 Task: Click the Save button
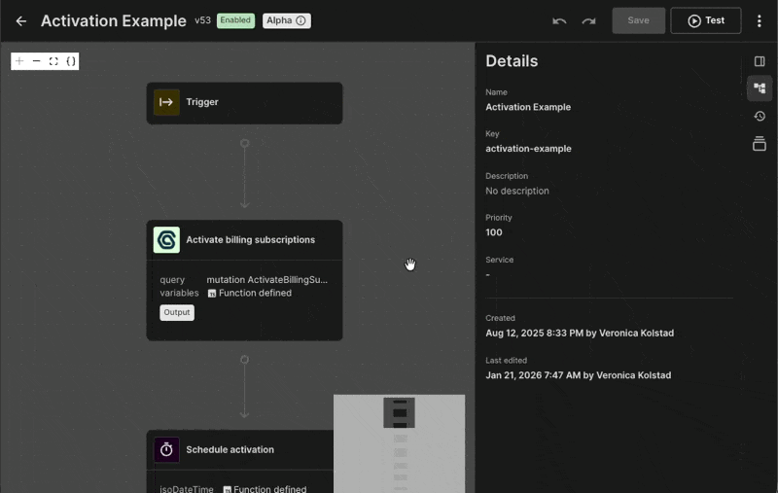pyautogui.click(x=639, y=20)
